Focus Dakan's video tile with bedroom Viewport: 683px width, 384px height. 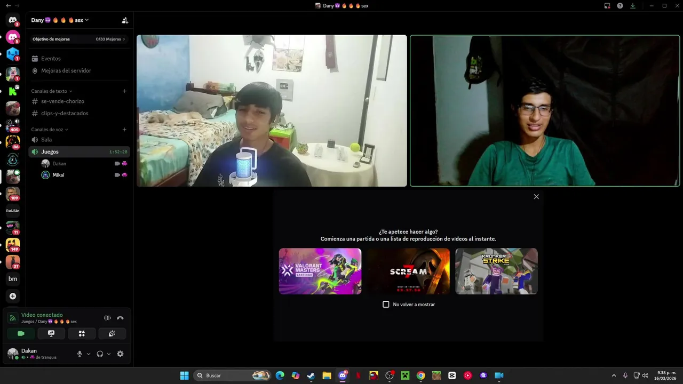[272, 111]
